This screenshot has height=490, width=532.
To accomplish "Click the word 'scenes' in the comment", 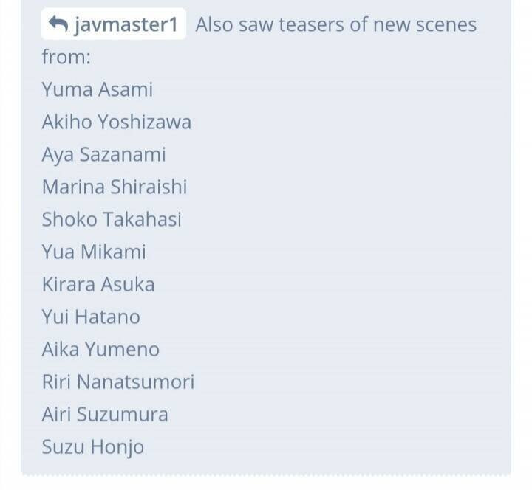I will click(446, 25).
